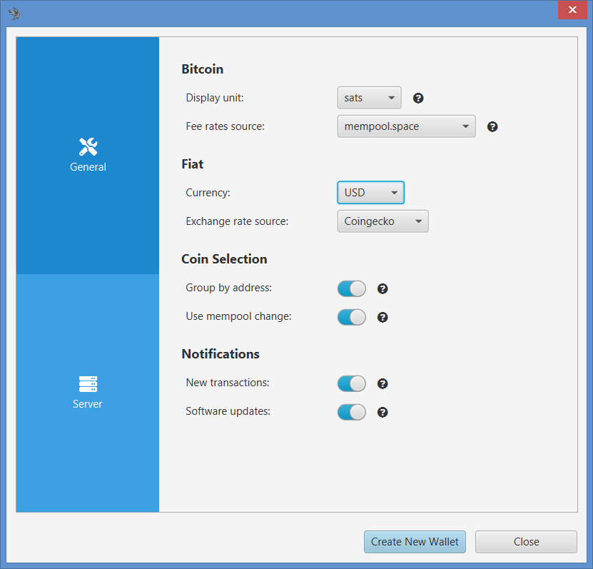
Task: Click the 'Currency:' label
Action: point(208,193)
